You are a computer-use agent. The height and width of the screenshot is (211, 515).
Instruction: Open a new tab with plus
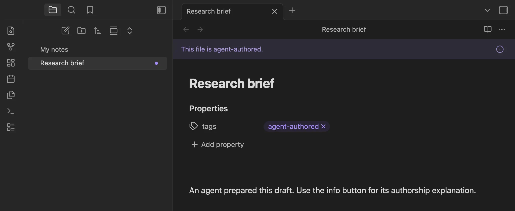pyautogui.click(x=292, y=11)
